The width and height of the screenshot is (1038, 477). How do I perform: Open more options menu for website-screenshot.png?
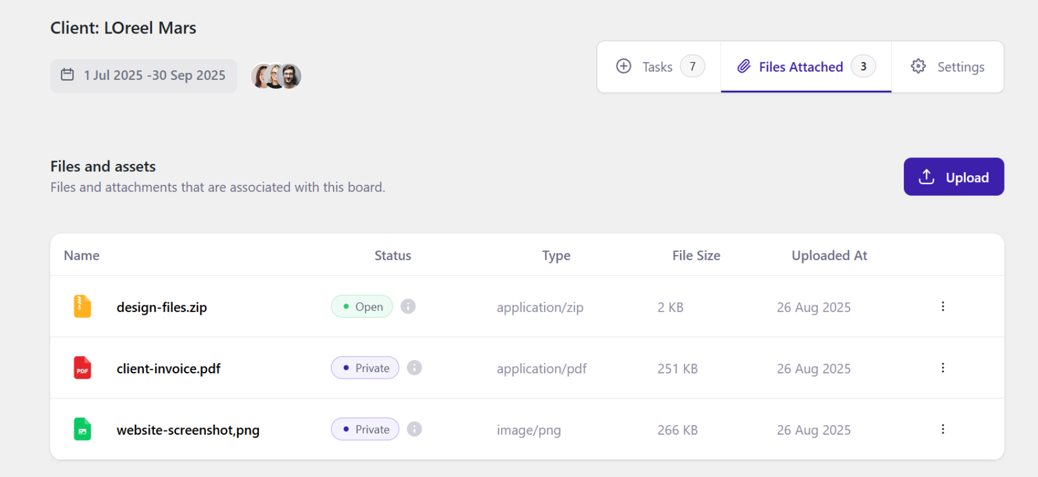[943, 429]
